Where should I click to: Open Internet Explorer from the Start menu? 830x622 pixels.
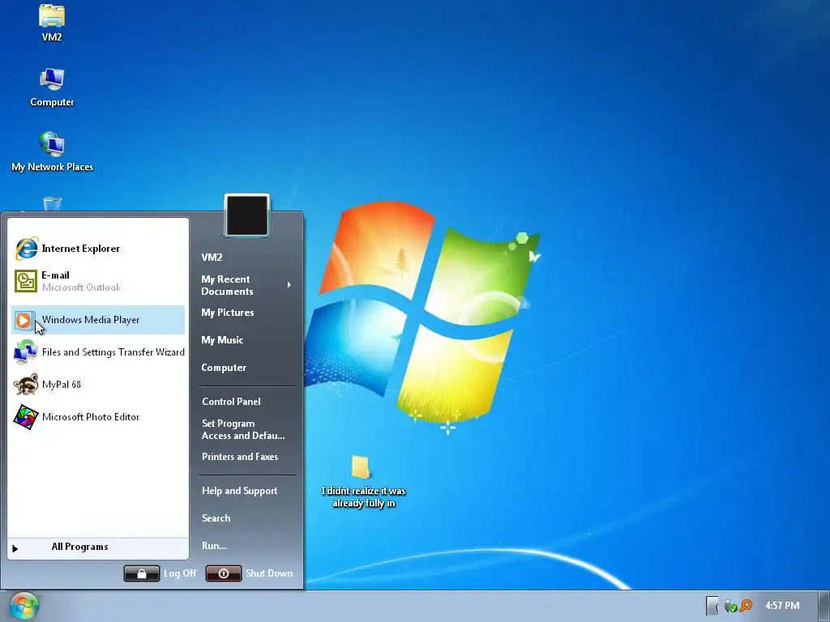pyautogui.click(x=98, y=249)
